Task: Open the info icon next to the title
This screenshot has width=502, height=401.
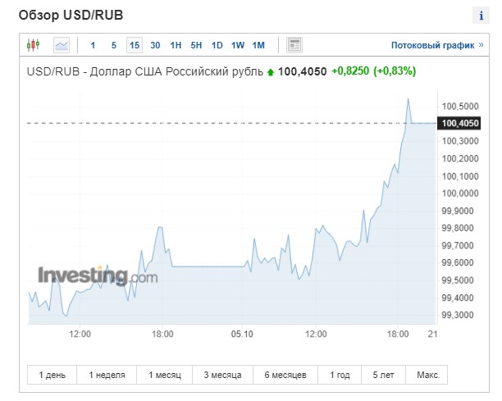Action: tap(481, 16)
